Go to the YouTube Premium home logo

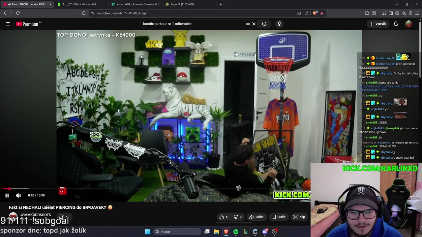point(27,24)
